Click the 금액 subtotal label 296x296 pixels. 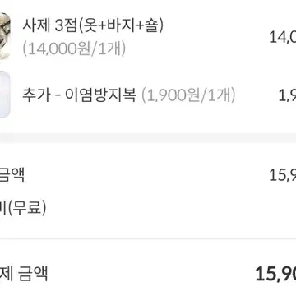[x=12, y=175]
